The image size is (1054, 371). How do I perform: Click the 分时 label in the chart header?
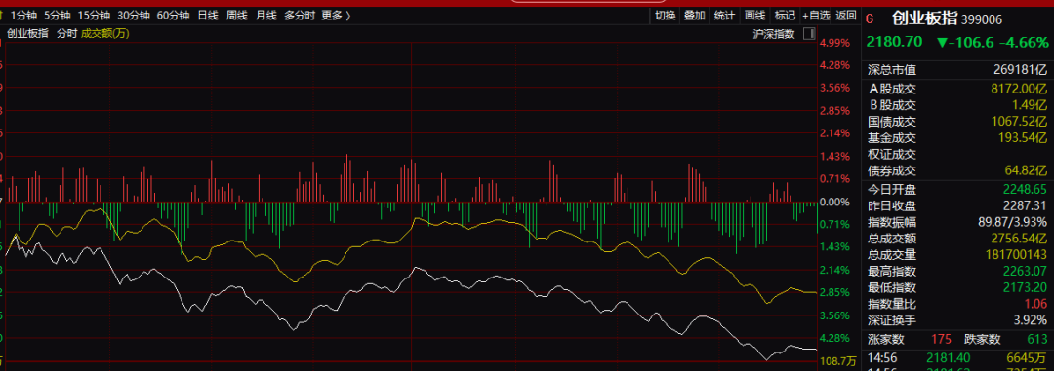[x=67, y=33]
